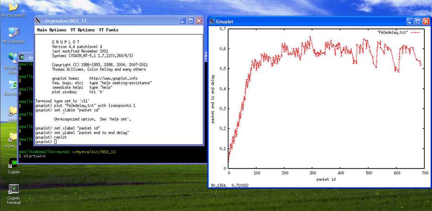Click the "packet id" x-axis label
432x211 pixels.
coord(326,179)
